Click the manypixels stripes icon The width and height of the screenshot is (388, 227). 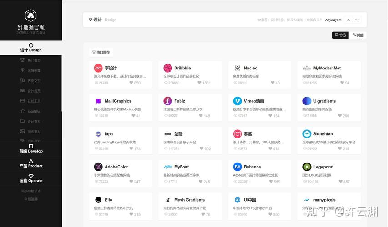(307, 200)
